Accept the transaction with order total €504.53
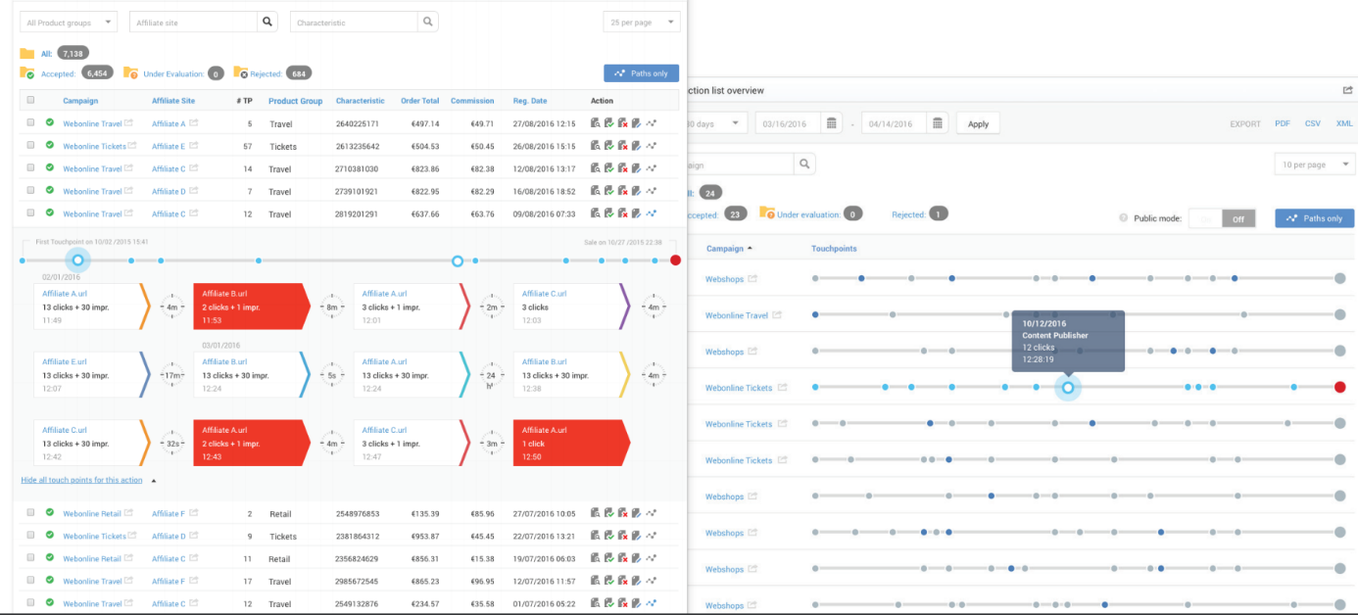This screenshot has width=1358, height=615. point(608,146)
